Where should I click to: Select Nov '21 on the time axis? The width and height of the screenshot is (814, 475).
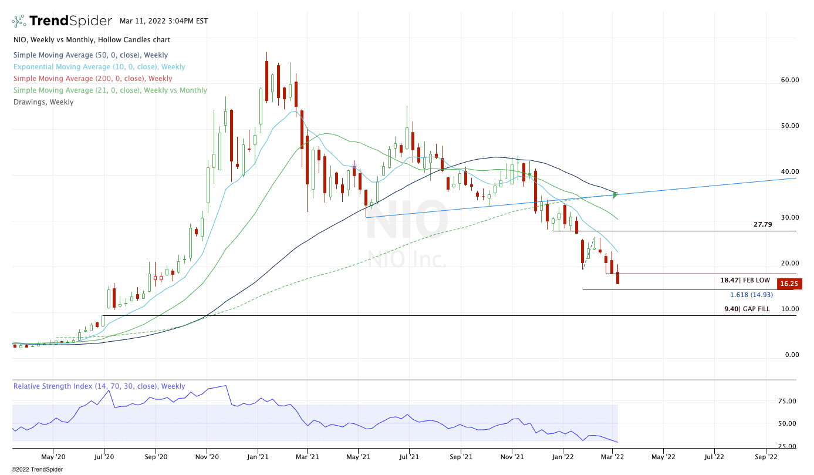(512, 456)
